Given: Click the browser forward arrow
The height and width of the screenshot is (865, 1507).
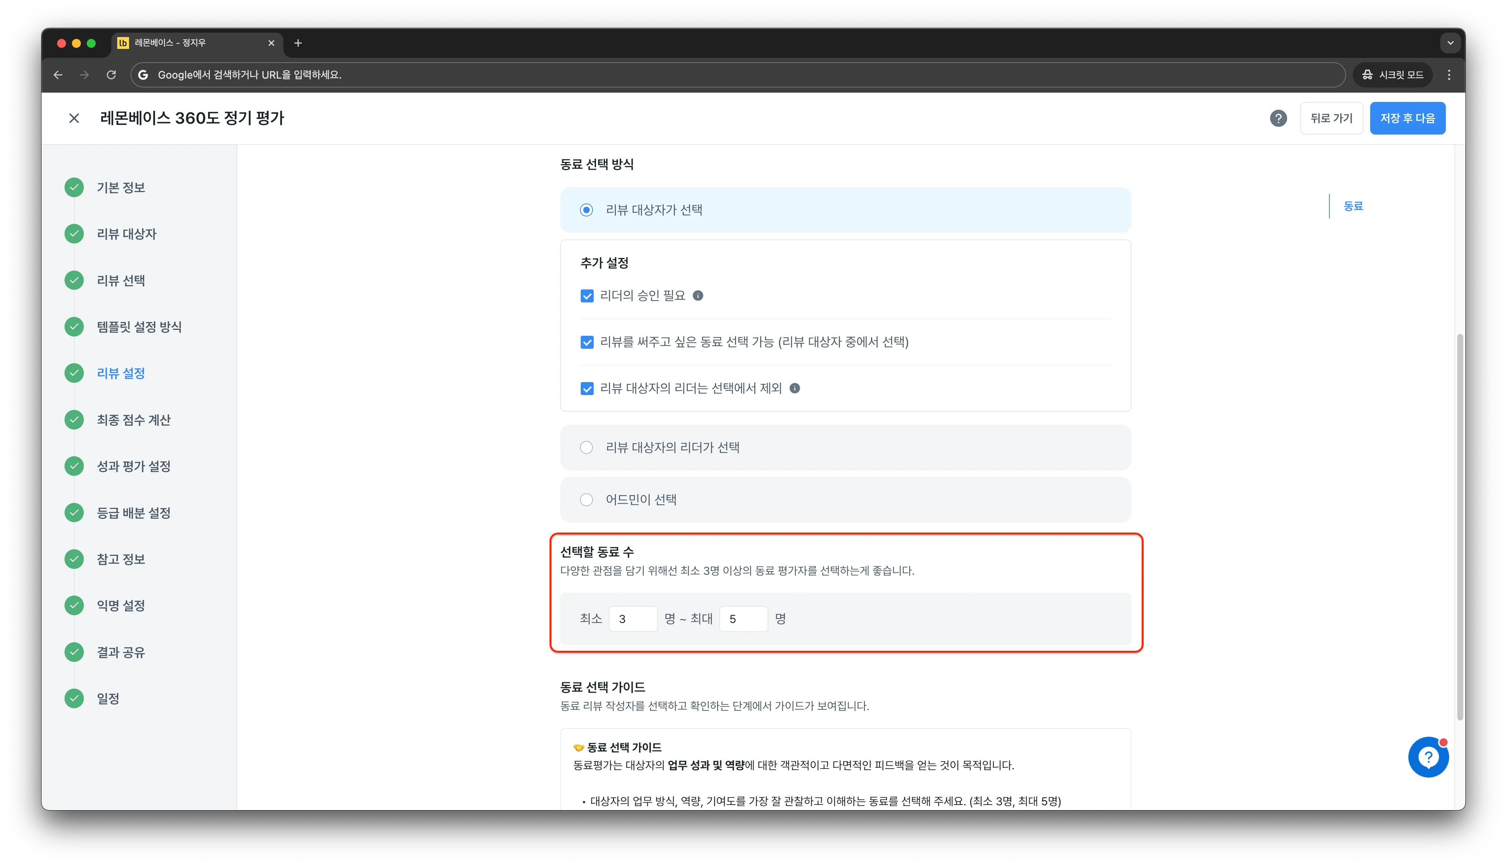Looking at the screenshot, I should 85,75.
